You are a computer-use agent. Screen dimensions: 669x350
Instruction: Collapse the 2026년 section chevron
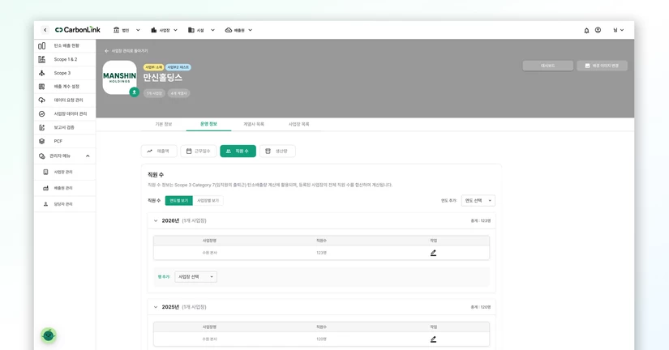click(156, 221)
